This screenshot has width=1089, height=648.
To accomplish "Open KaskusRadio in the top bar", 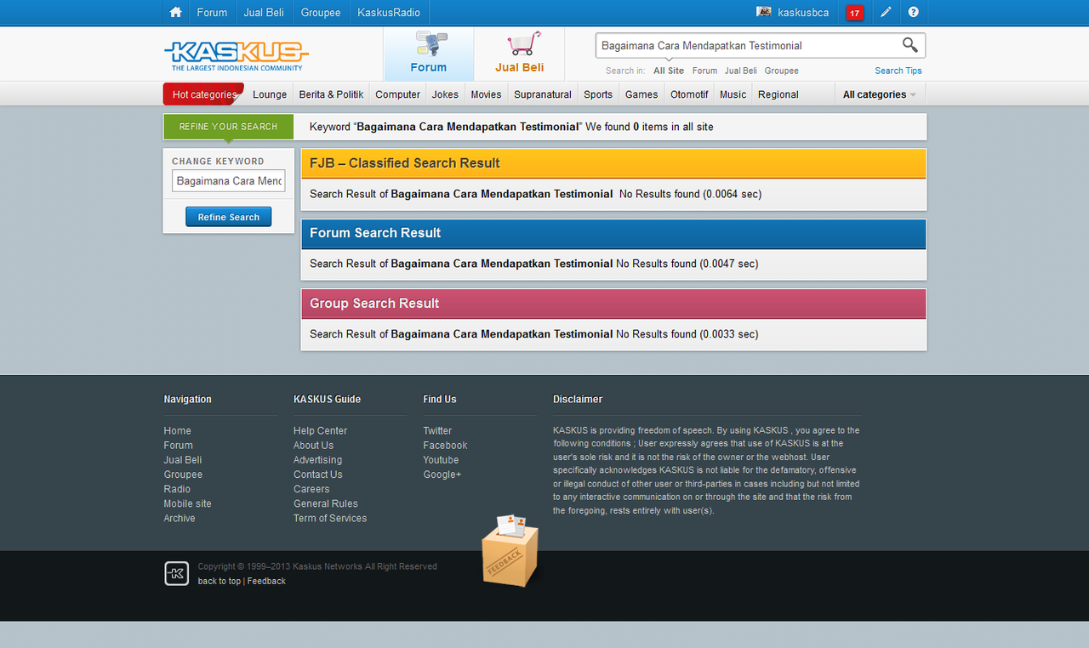I will [x=389, y=13].
